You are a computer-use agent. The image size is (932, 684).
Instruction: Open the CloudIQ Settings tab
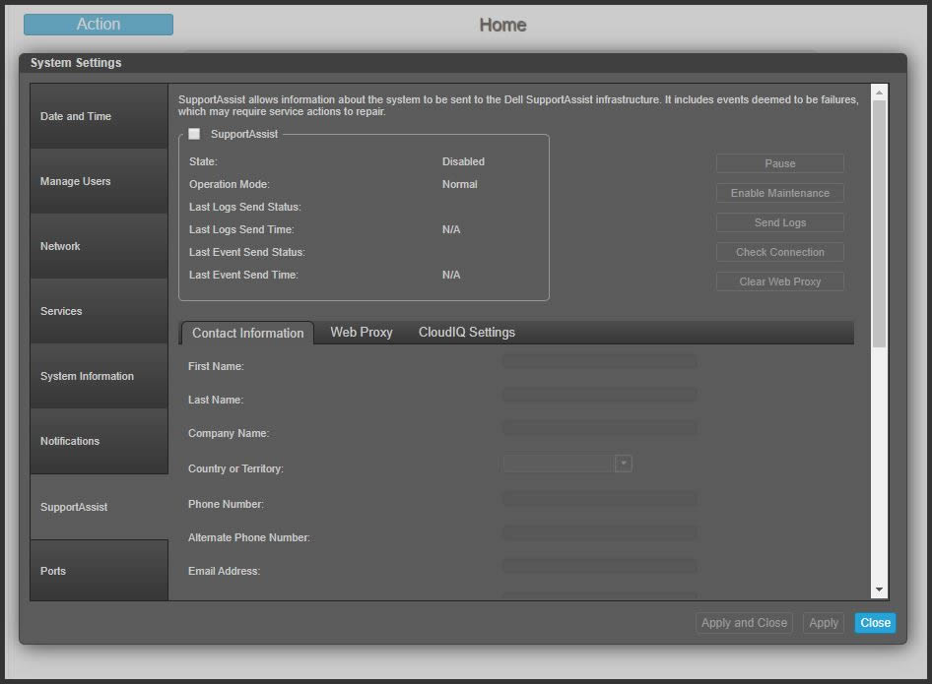click(x=467, y=333)
